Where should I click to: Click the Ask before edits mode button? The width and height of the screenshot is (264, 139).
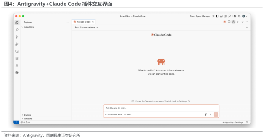tap(114, 115)
